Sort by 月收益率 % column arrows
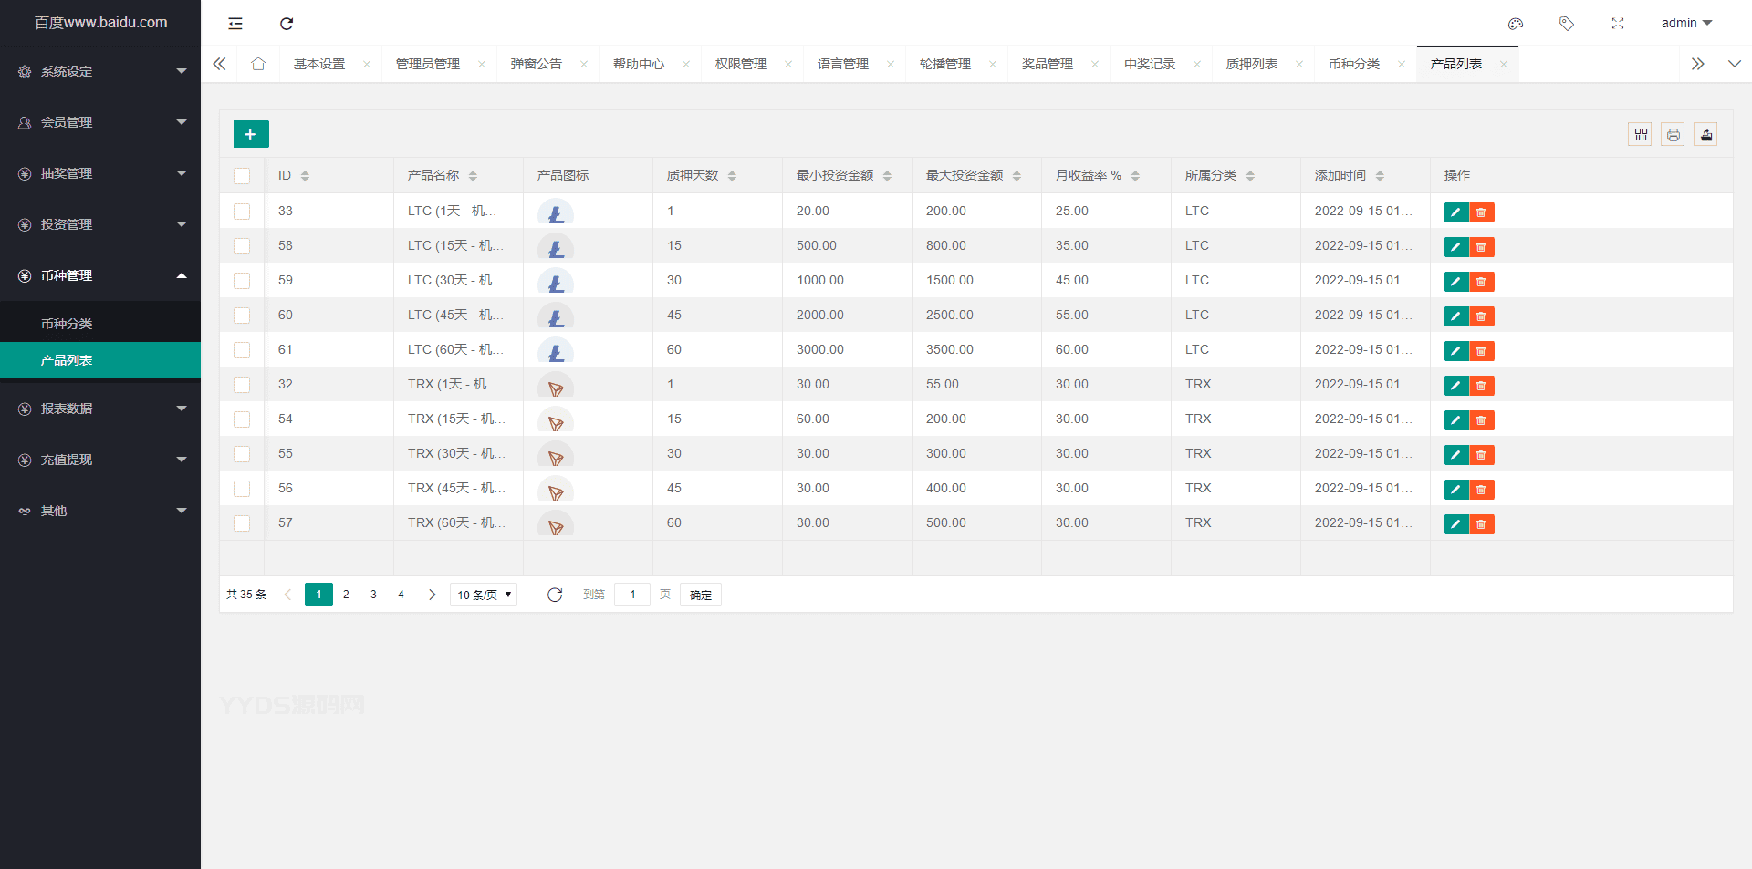The height and width of the screenshot is (869, 1752). pyautogui.click(x=1136, y=176)
